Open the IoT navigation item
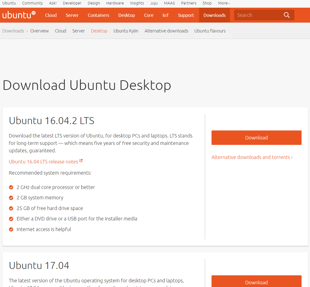 (166, 15)
